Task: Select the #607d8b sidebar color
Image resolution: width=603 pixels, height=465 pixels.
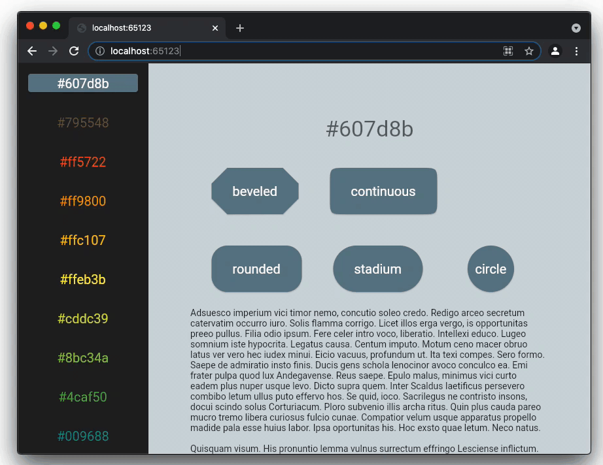Action: (x=83, y=83)
